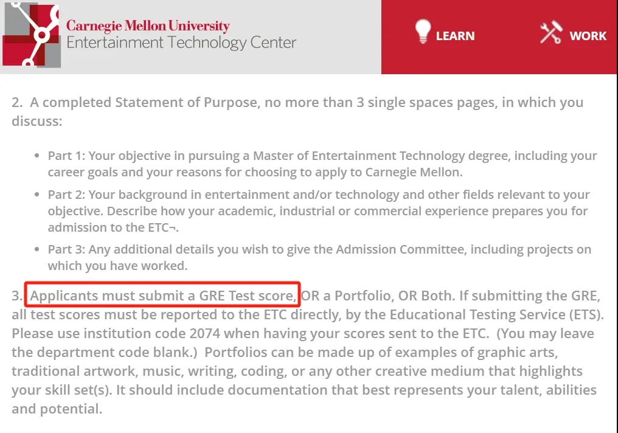This screenshot has height=433, width=618.
Task: Click the Entertainment Technology Center heading text
Action: 181,43
